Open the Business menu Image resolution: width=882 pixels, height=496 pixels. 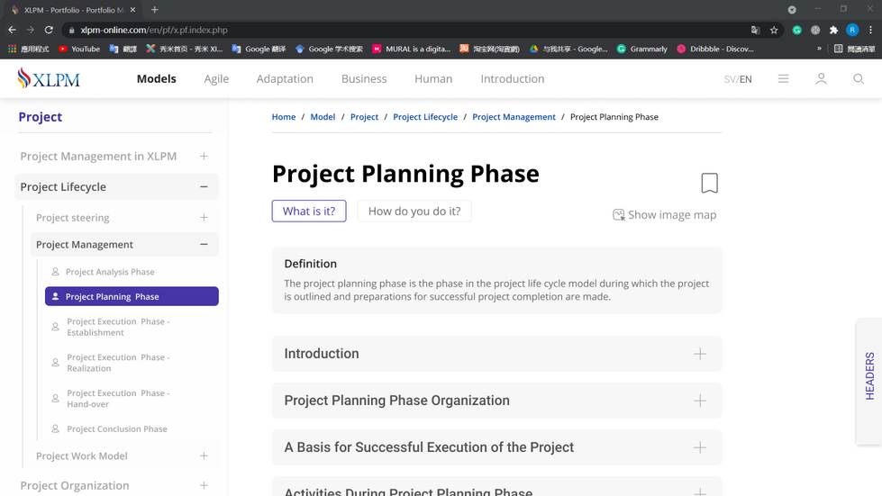[x=364, y=78]
